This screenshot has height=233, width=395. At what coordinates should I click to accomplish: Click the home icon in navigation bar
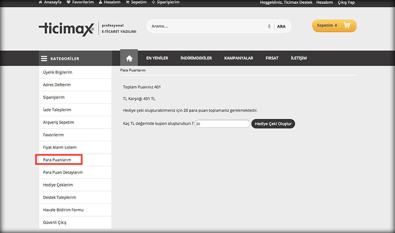tap(129, 58)
